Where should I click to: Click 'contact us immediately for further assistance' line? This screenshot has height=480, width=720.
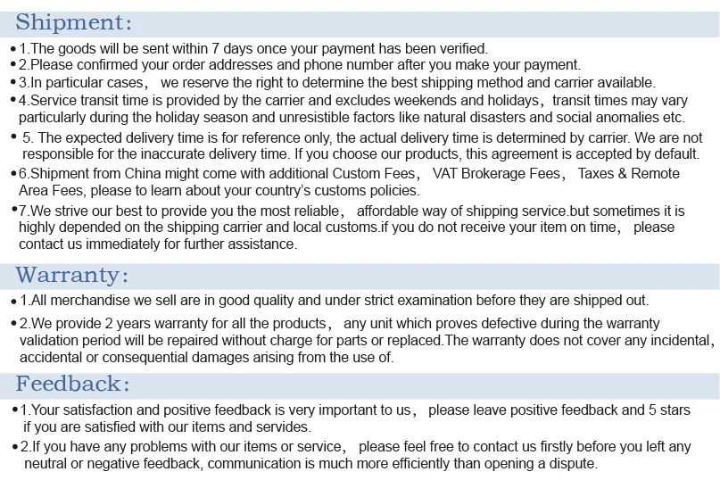158,244
